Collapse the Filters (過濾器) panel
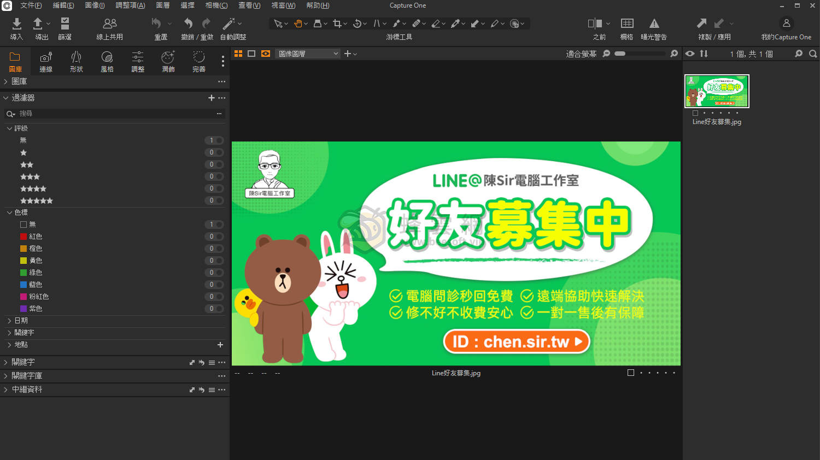Viewport: 820px width, 460px height. [x=6, y=98]
